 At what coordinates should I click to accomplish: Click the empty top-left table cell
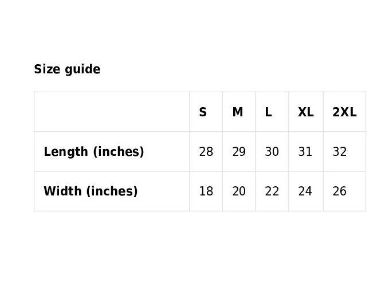coord(112,112)
